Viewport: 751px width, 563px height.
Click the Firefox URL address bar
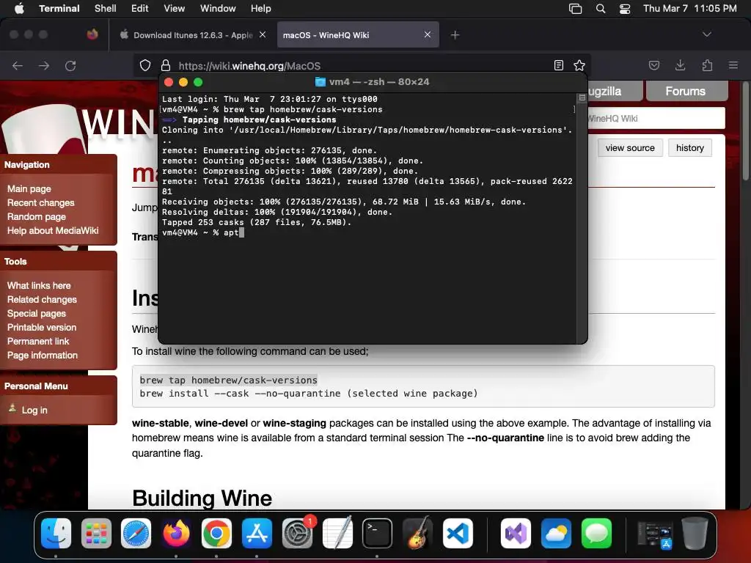point(362,65)
